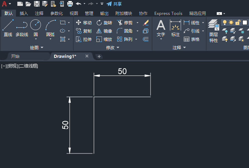Activate the Copy (复制) command
249x168 pixels.
click(84, 31)
